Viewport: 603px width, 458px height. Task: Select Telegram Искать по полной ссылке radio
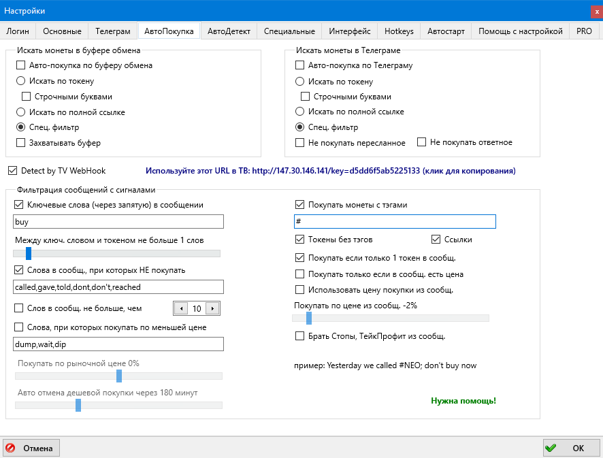point(300,112)
